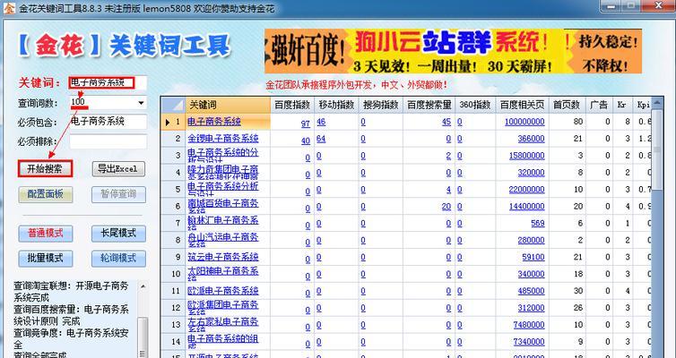Open the 查询词数 dropdown

click(141, 103)
